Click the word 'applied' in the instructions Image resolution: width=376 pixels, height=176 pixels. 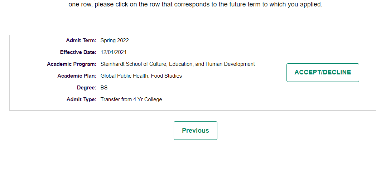[311, 5]
